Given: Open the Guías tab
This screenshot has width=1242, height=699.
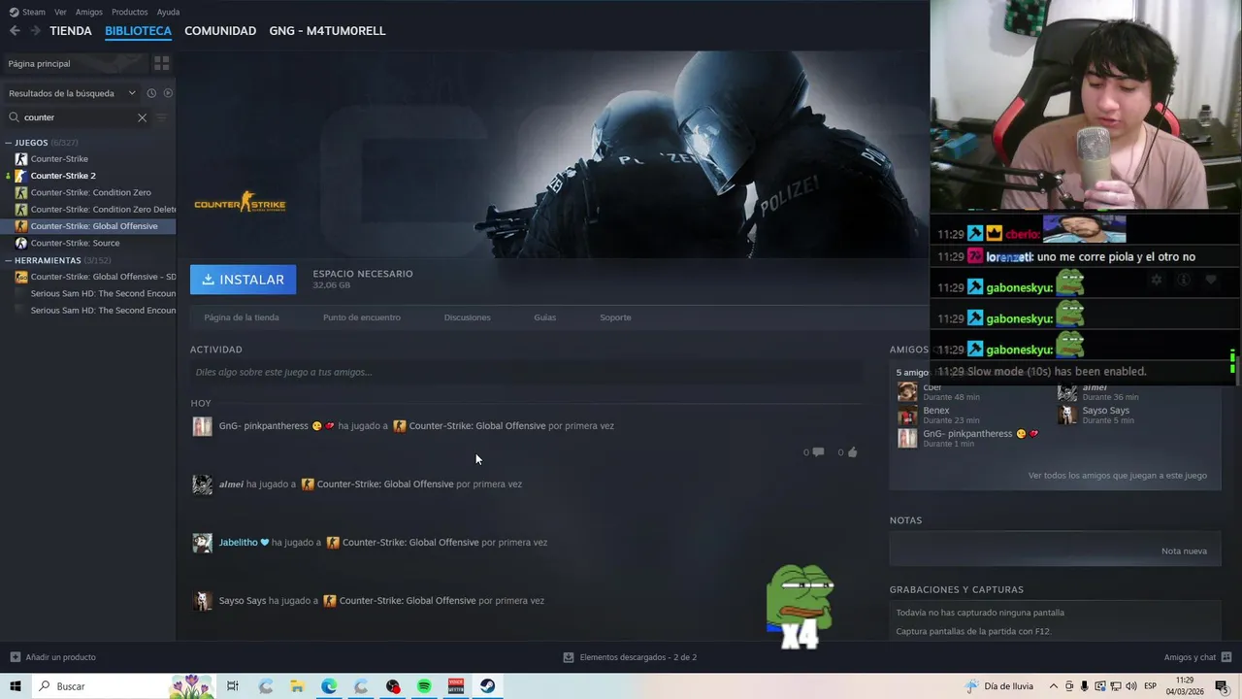Looking at the screenshot, I should (x=544, y=317).
